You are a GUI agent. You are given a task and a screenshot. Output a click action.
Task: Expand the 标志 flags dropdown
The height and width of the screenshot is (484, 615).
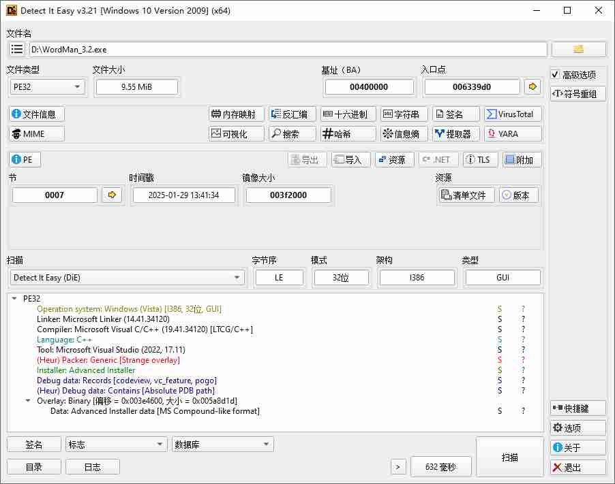[x=116, y=445]
